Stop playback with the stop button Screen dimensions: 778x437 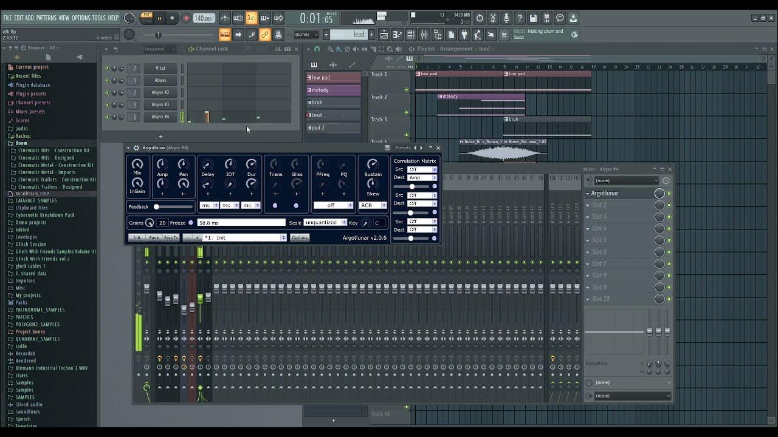click(x=172, y=18)
